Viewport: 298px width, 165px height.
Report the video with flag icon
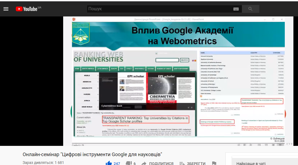tap(214, 163)
